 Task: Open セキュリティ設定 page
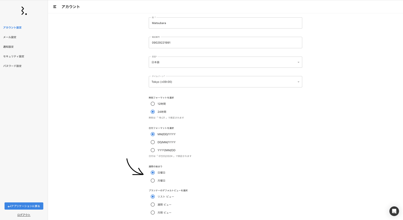tap(14, 56)
